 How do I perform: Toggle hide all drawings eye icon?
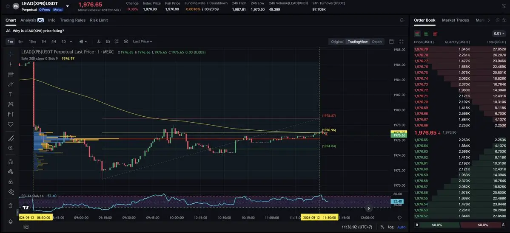(x=10, y=192)
